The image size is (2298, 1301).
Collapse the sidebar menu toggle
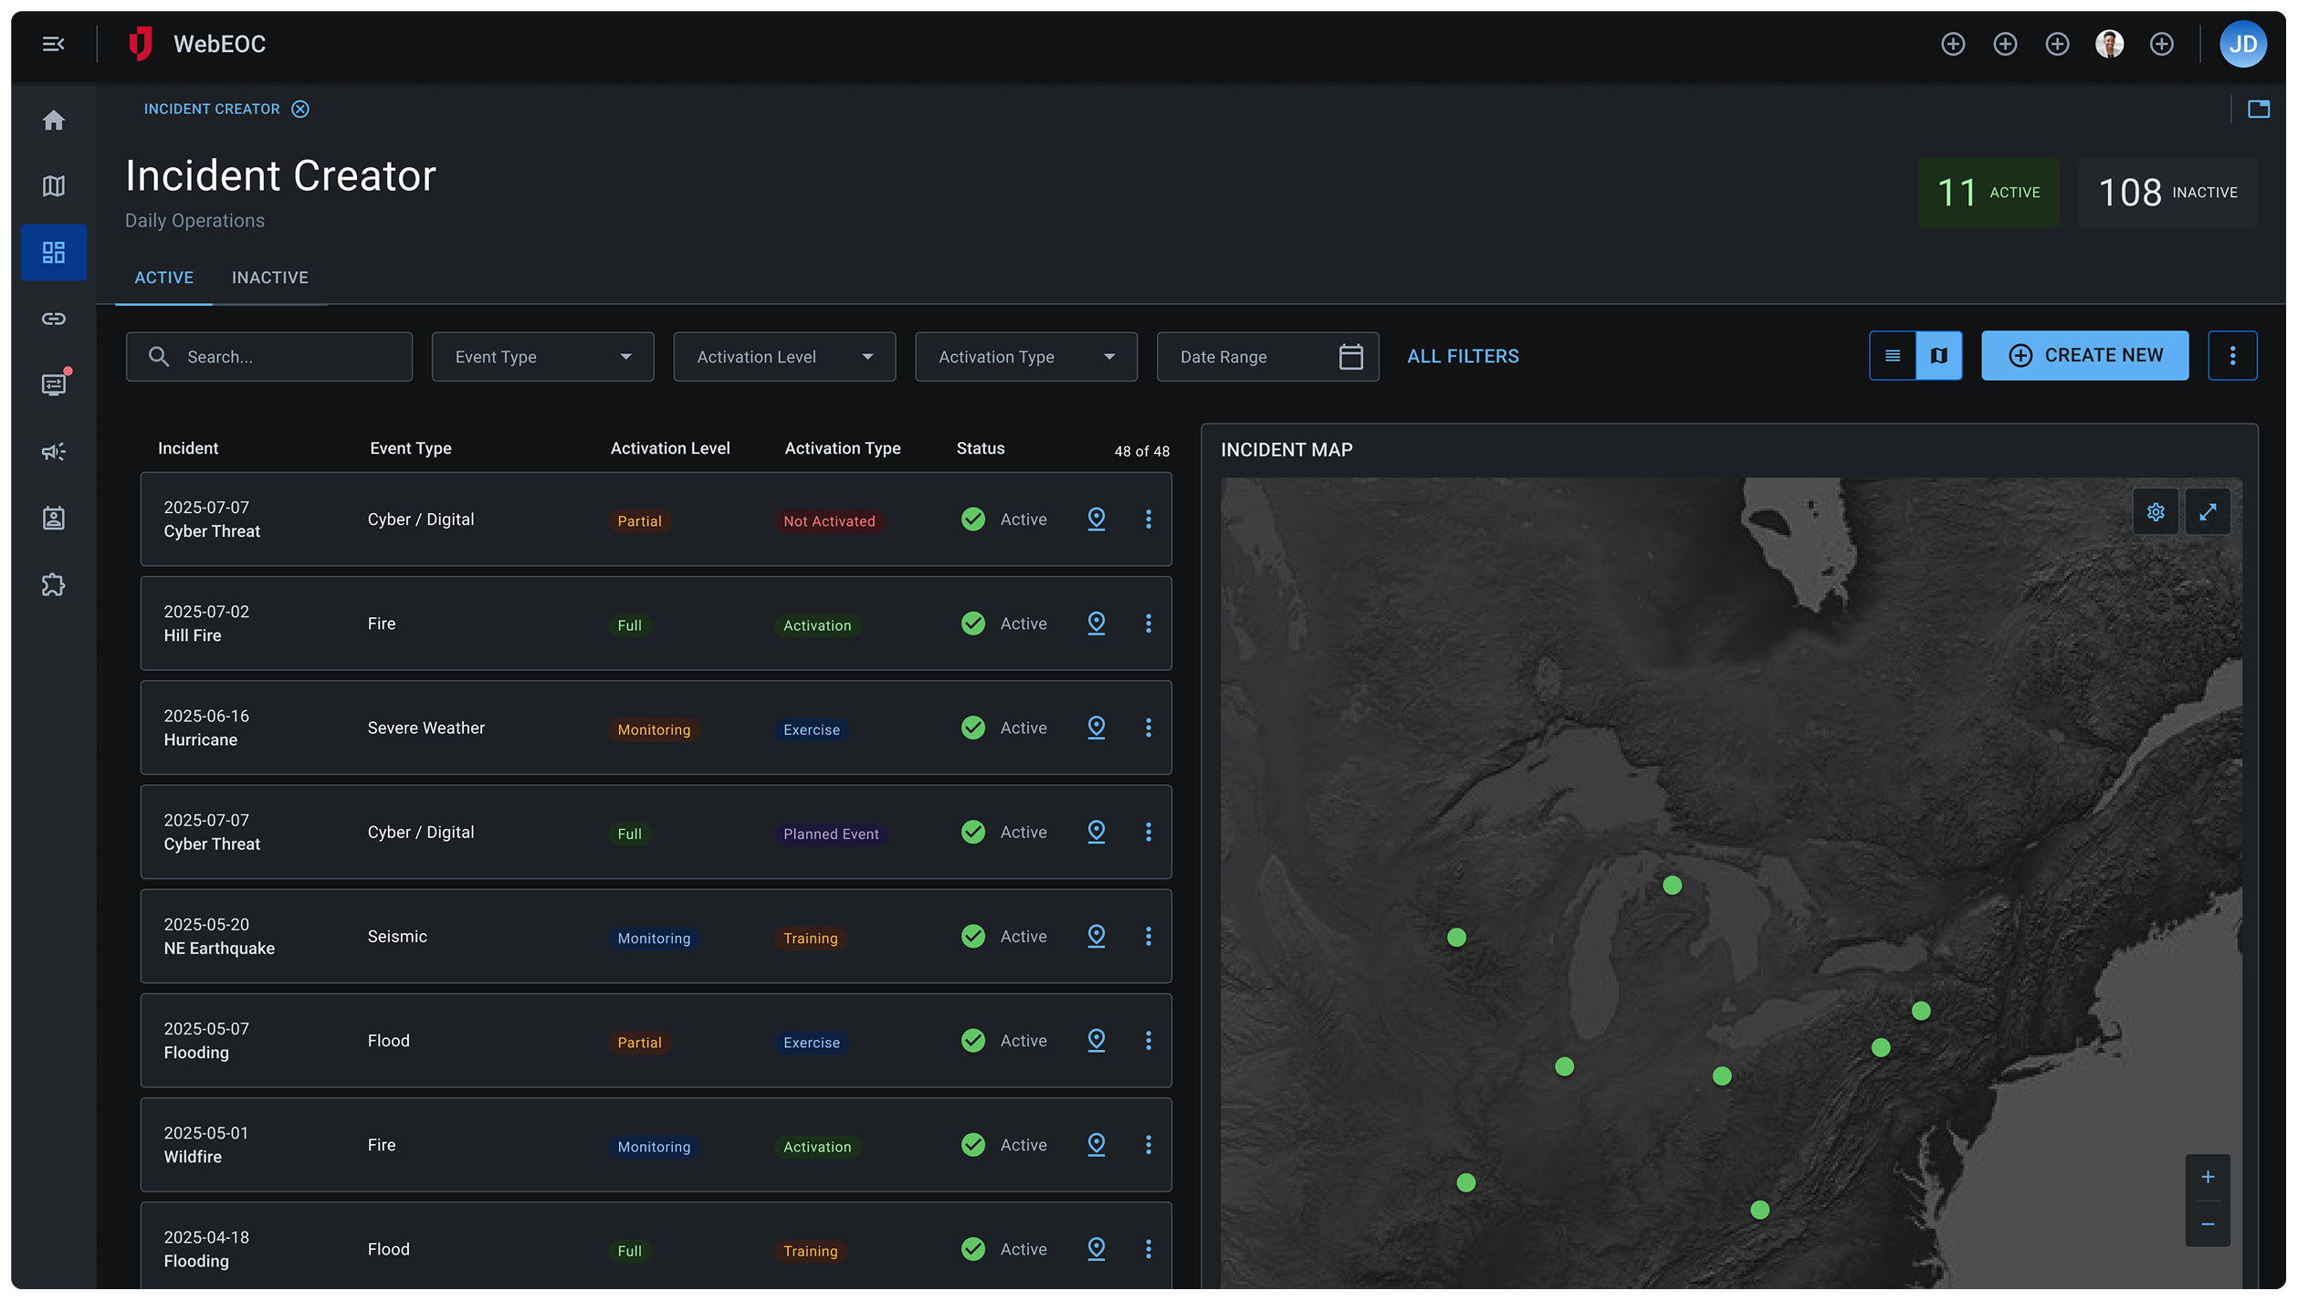53,44
